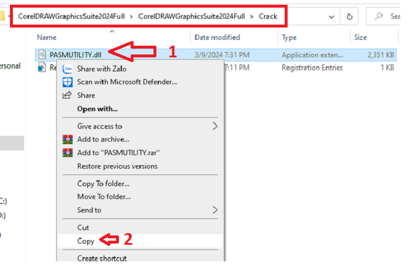Open the address bar history dropdown
Viewport: 410px width, 267px height.
(332, 17)
